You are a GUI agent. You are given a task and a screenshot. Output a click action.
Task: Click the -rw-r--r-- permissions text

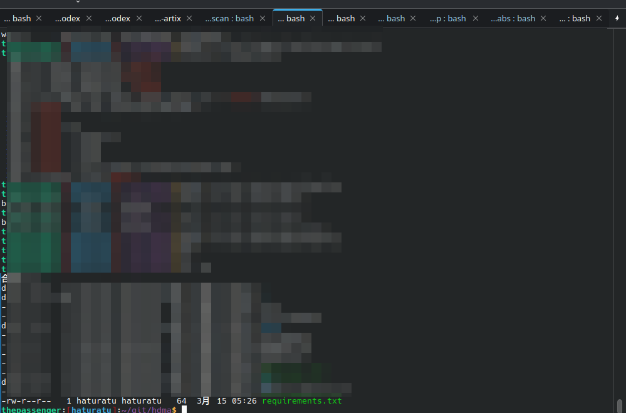(26, 400)
